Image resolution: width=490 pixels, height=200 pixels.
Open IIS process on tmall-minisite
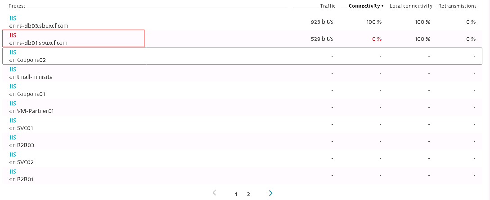(x=13, y=69)
